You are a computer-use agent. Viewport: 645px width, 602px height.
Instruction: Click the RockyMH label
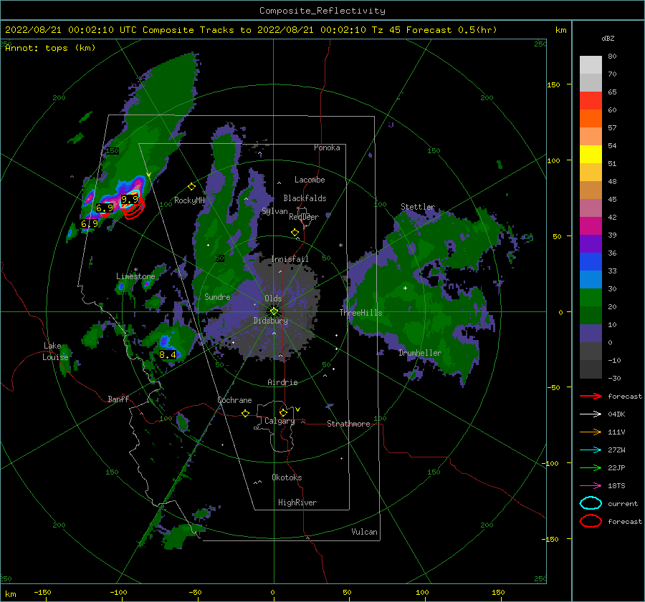[189, 200]
